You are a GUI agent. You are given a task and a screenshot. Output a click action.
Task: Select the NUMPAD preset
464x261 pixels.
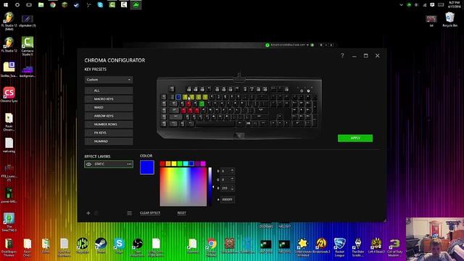[109, 141]
